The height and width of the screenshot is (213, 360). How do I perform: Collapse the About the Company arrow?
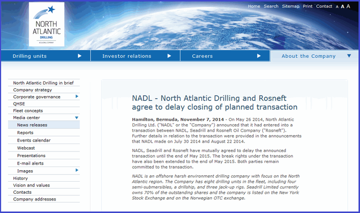tap(349, 56)
